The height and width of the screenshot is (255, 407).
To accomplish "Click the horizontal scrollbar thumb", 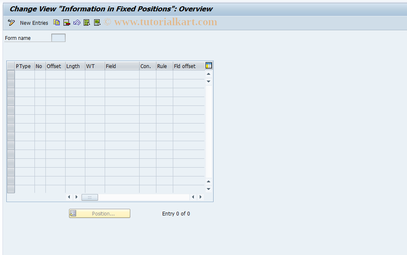I will pos(90,197).
